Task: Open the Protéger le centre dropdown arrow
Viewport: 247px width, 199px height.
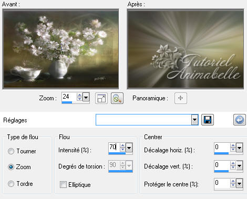Action: (239, 184)
